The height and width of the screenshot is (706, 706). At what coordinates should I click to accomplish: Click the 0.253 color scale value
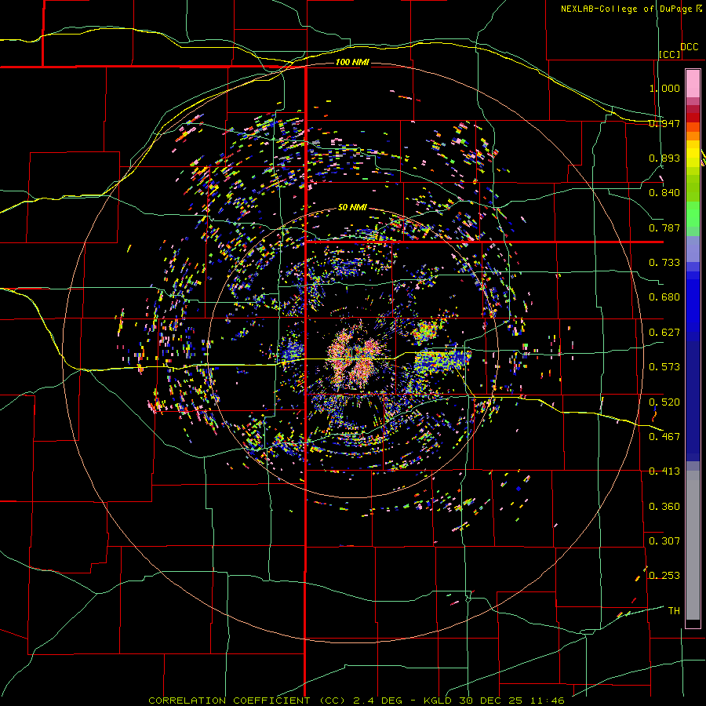point(664,576)
